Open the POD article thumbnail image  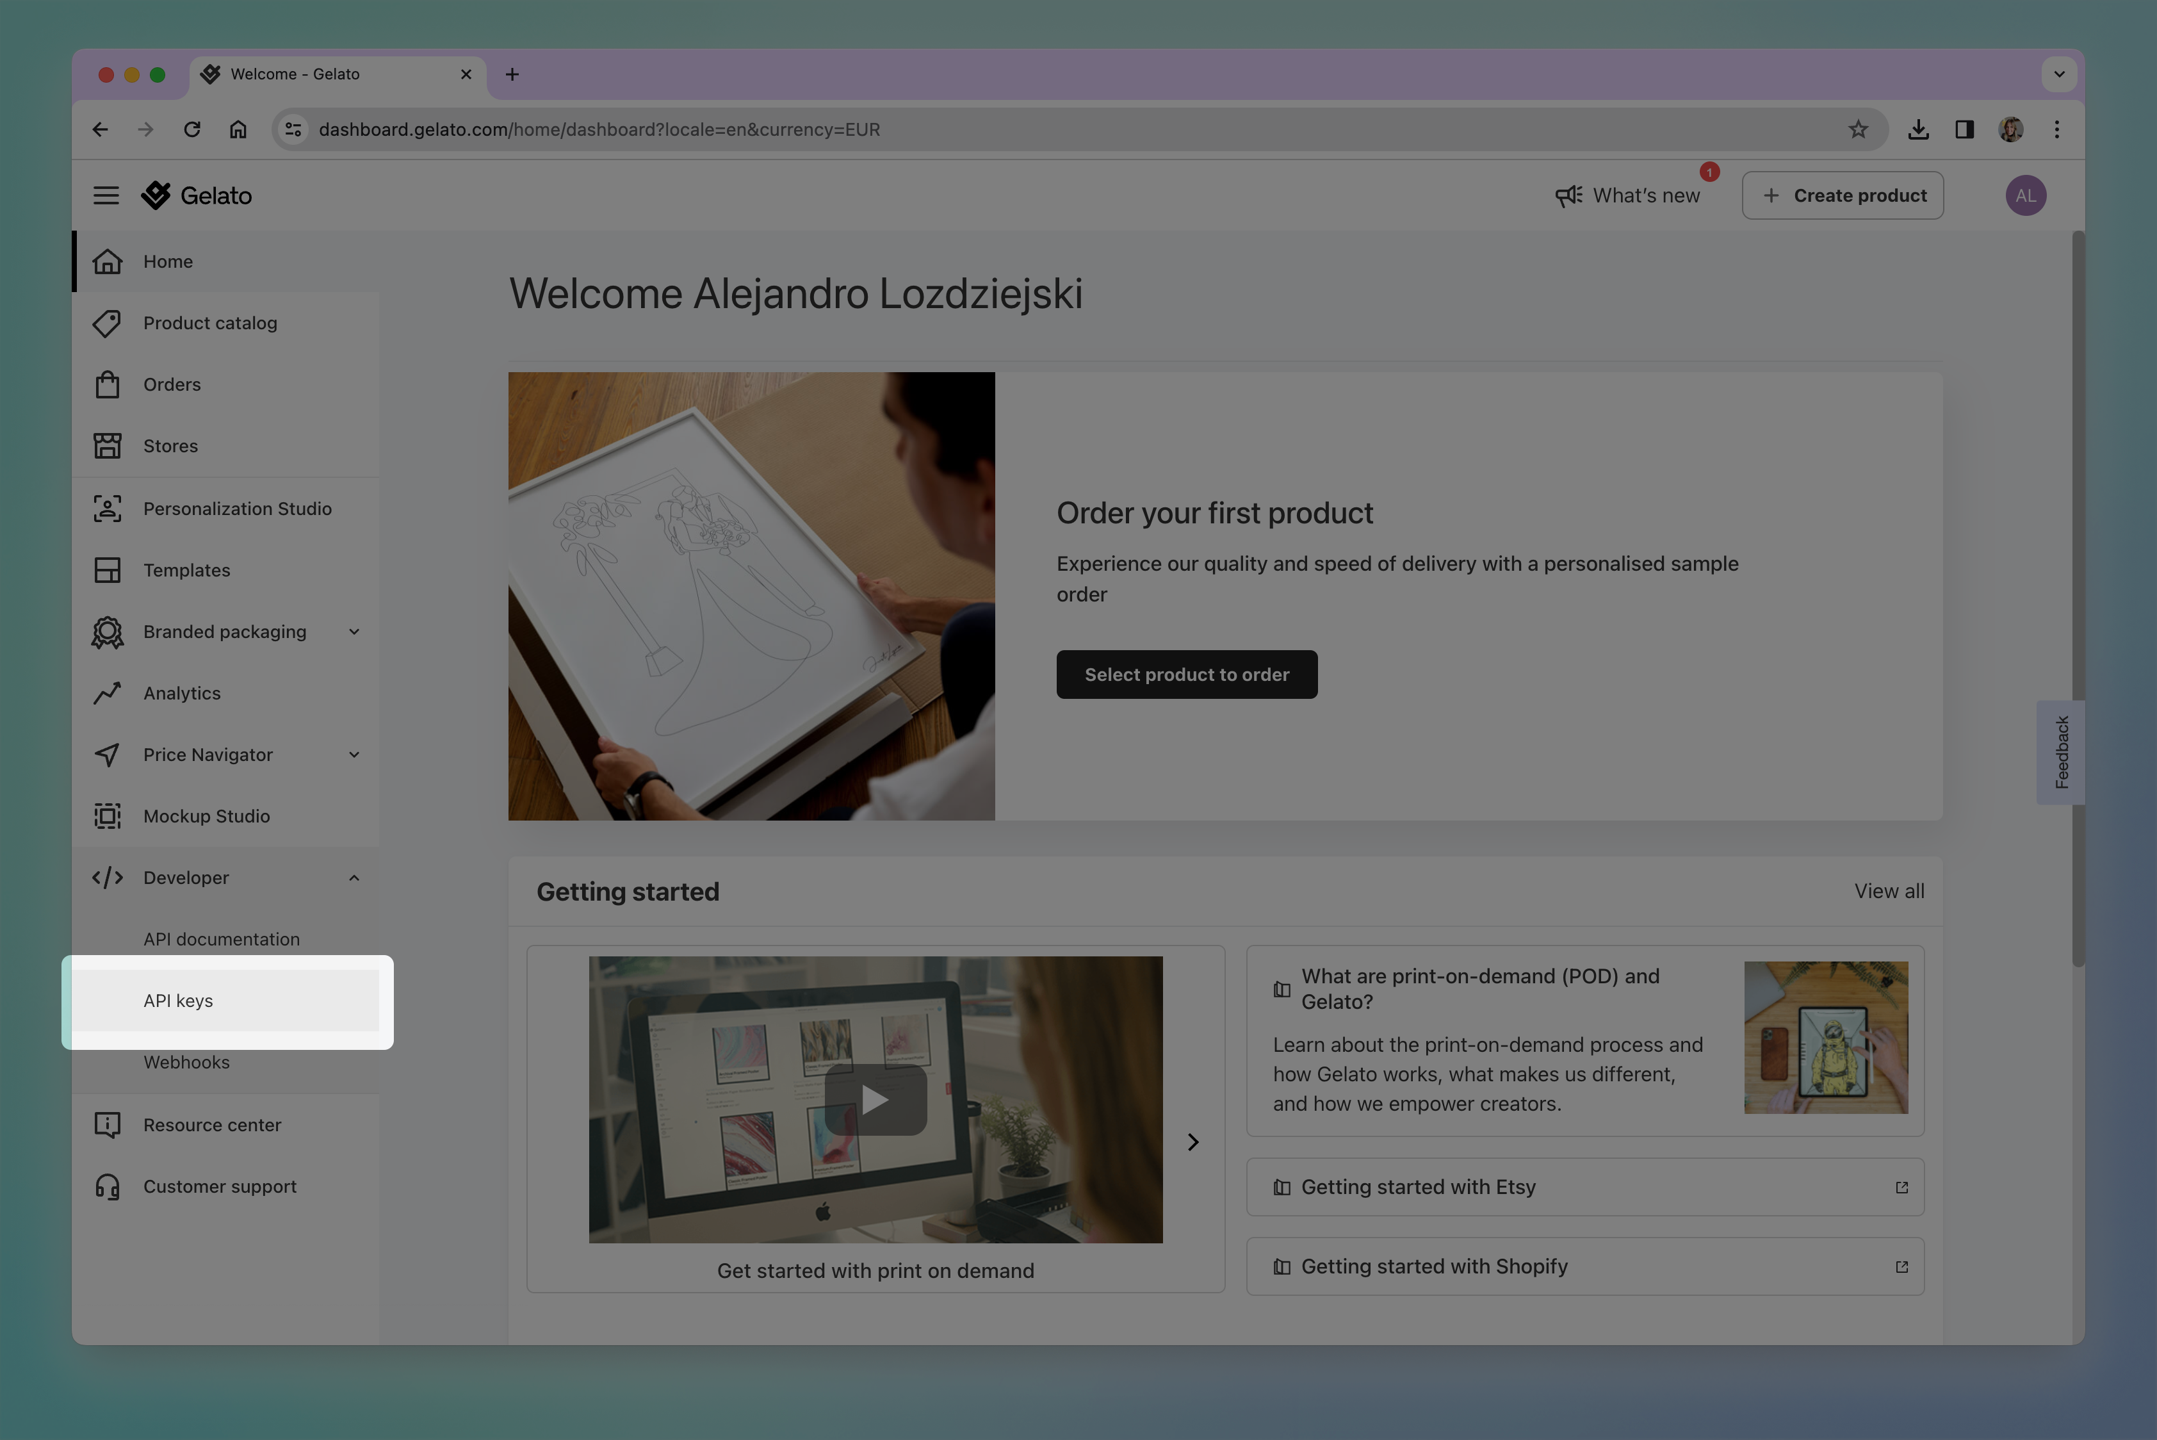1825,1038
